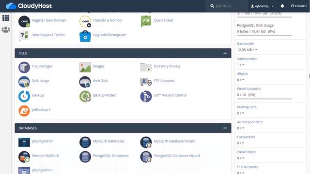This screenshot has width=310, height=174.
Task: Click the View Support Tickets icon
Action: click(x=24, y=36)
